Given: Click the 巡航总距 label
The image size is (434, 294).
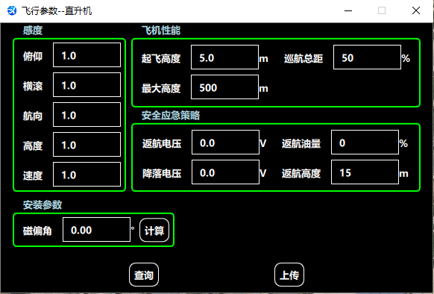Looking at the screenshot, I should click(304, 58).
